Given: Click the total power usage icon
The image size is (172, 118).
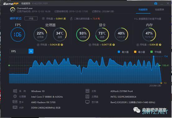Looking at the screenshot, I should point(43,19).
